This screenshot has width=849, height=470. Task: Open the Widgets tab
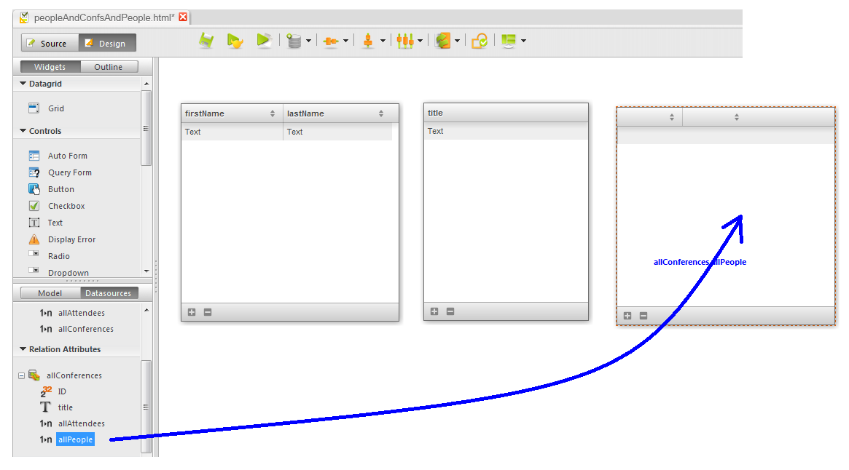(50, 66)
